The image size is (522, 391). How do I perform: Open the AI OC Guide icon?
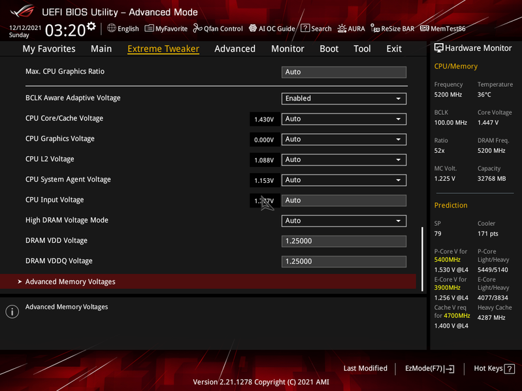tap(253, 28)
